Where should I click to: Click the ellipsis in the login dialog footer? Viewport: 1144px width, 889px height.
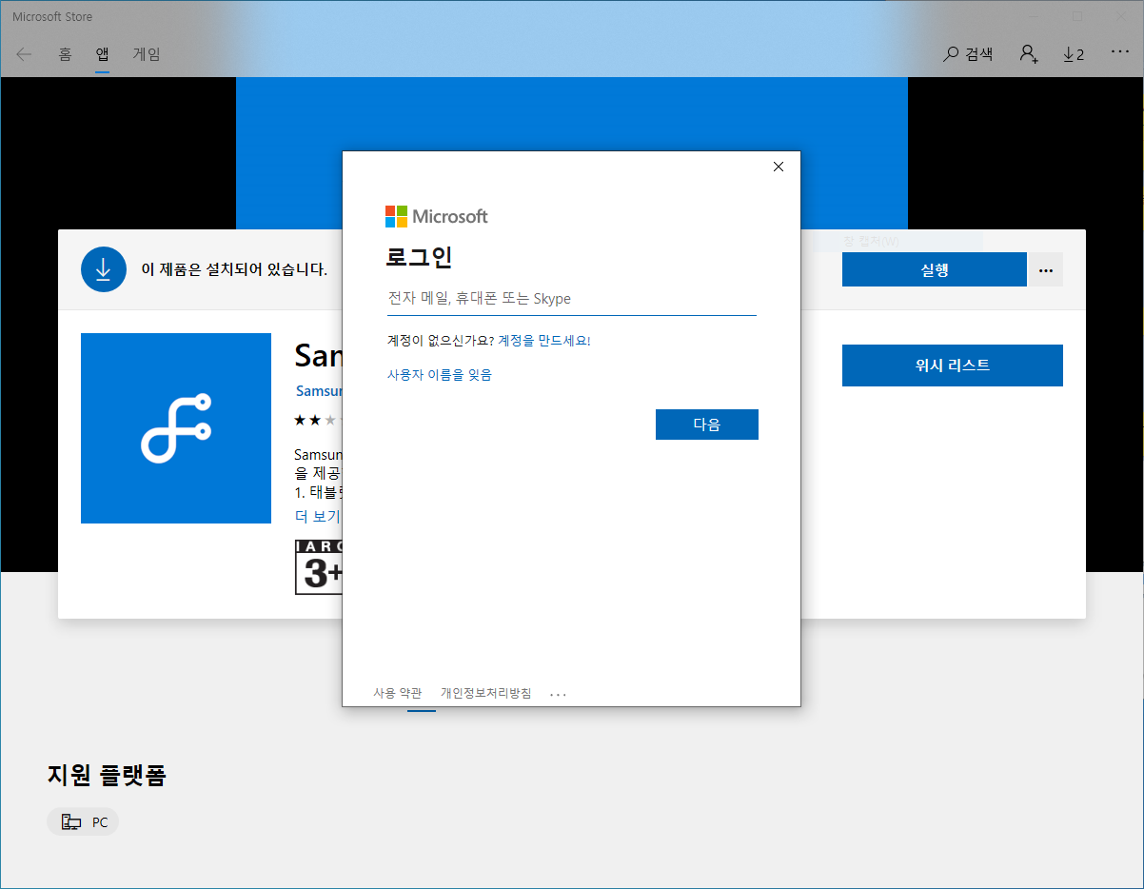pyautogui.click(x=559, y=694)
